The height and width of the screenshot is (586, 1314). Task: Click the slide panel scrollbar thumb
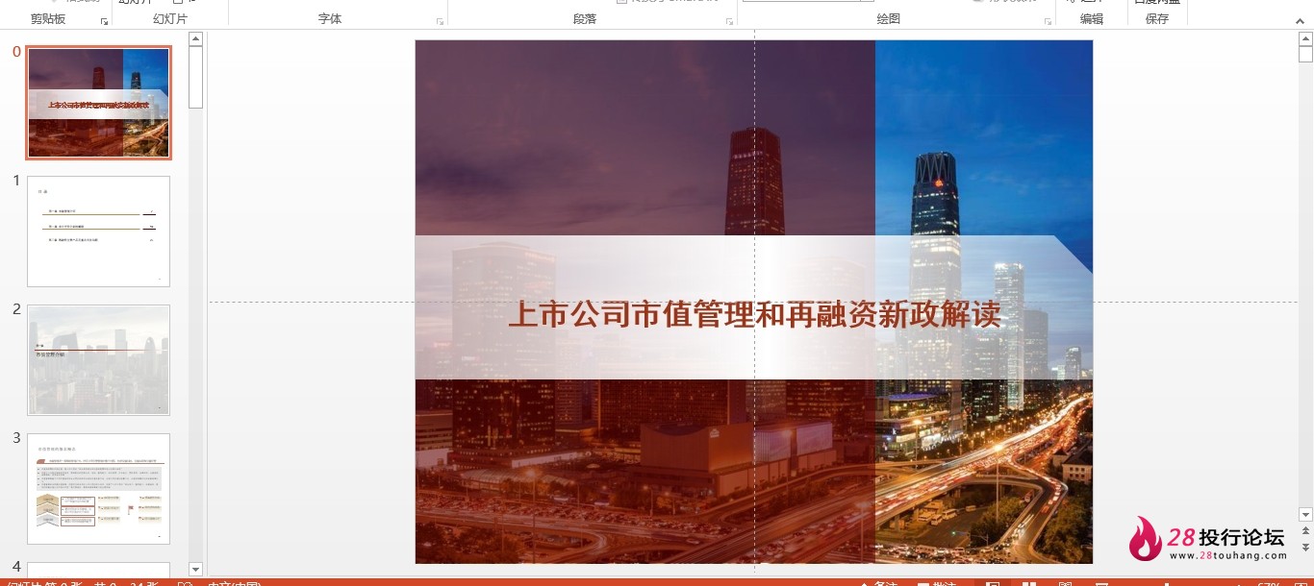pos(195,77)
